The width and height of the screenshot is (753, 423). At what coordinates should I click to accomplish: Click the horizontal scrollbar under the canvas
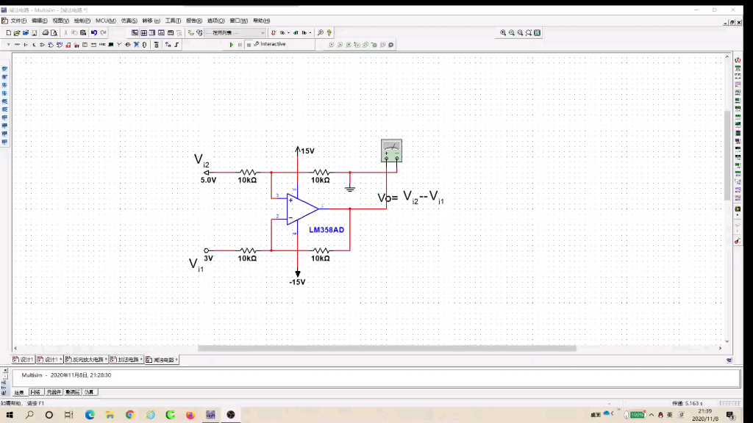pos(387,348)
